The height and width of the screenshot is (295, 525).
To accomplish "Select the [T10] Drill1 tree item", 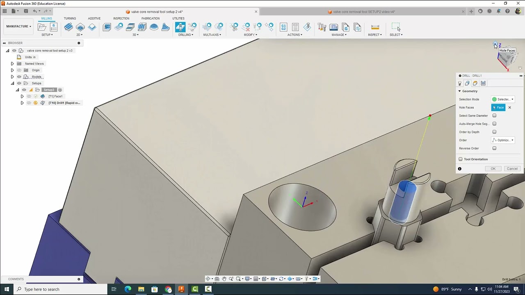I will point(64,103).
